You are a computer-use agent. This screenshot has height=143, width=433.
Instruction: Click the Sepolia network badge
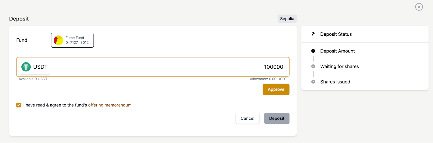coord(287,19)
